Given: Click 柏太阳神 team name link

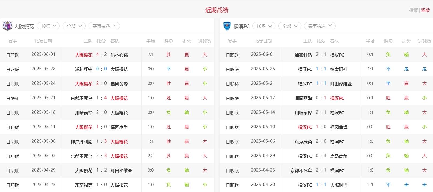Looking at the screenshot, I should [x=339, y=69].
